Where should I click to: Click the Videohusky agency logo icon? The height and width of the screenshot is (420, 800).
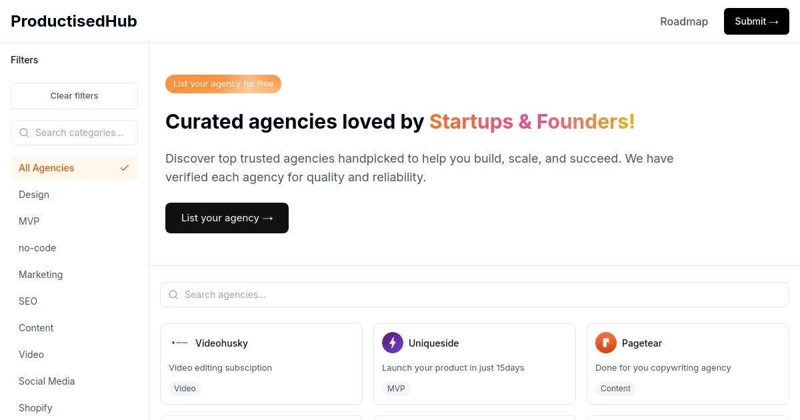click(179, 343)
